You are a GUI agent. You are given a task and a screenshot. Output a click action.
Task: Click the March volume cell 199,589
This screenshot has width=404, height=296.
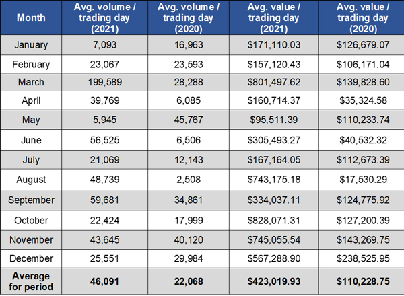pyautogui.click(x=104, y=83)
